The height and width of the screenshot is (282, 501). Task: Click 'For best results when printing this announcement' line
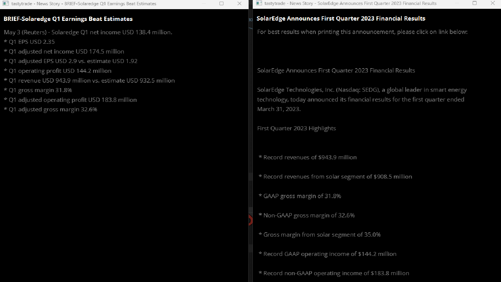[x=362, y=32]
